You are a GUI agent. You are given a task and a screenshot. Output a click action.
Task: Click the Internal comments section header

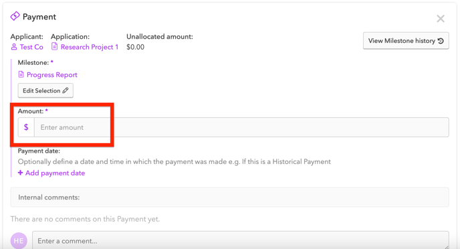(230, 197)
